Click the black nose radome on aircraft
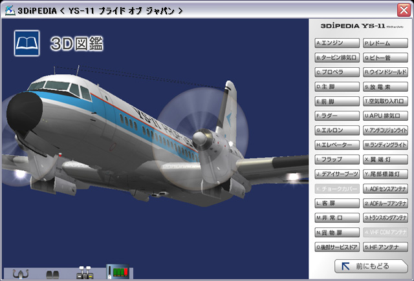Image resolution: width=414 pixels, height=281 pixels. click(25, 112)
